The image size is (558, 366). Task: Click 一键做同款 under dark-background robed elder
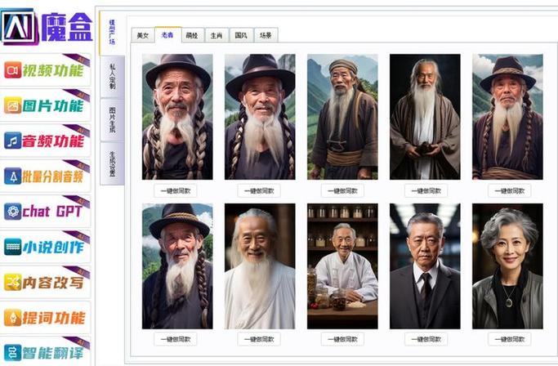[426, 191]
